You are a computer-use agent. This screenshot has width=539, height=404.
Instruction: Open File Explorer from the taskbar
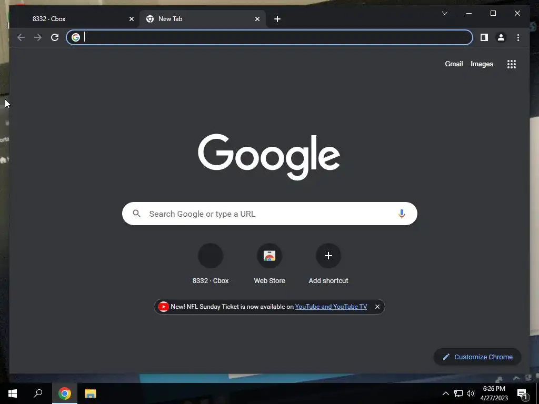[91, 393]
